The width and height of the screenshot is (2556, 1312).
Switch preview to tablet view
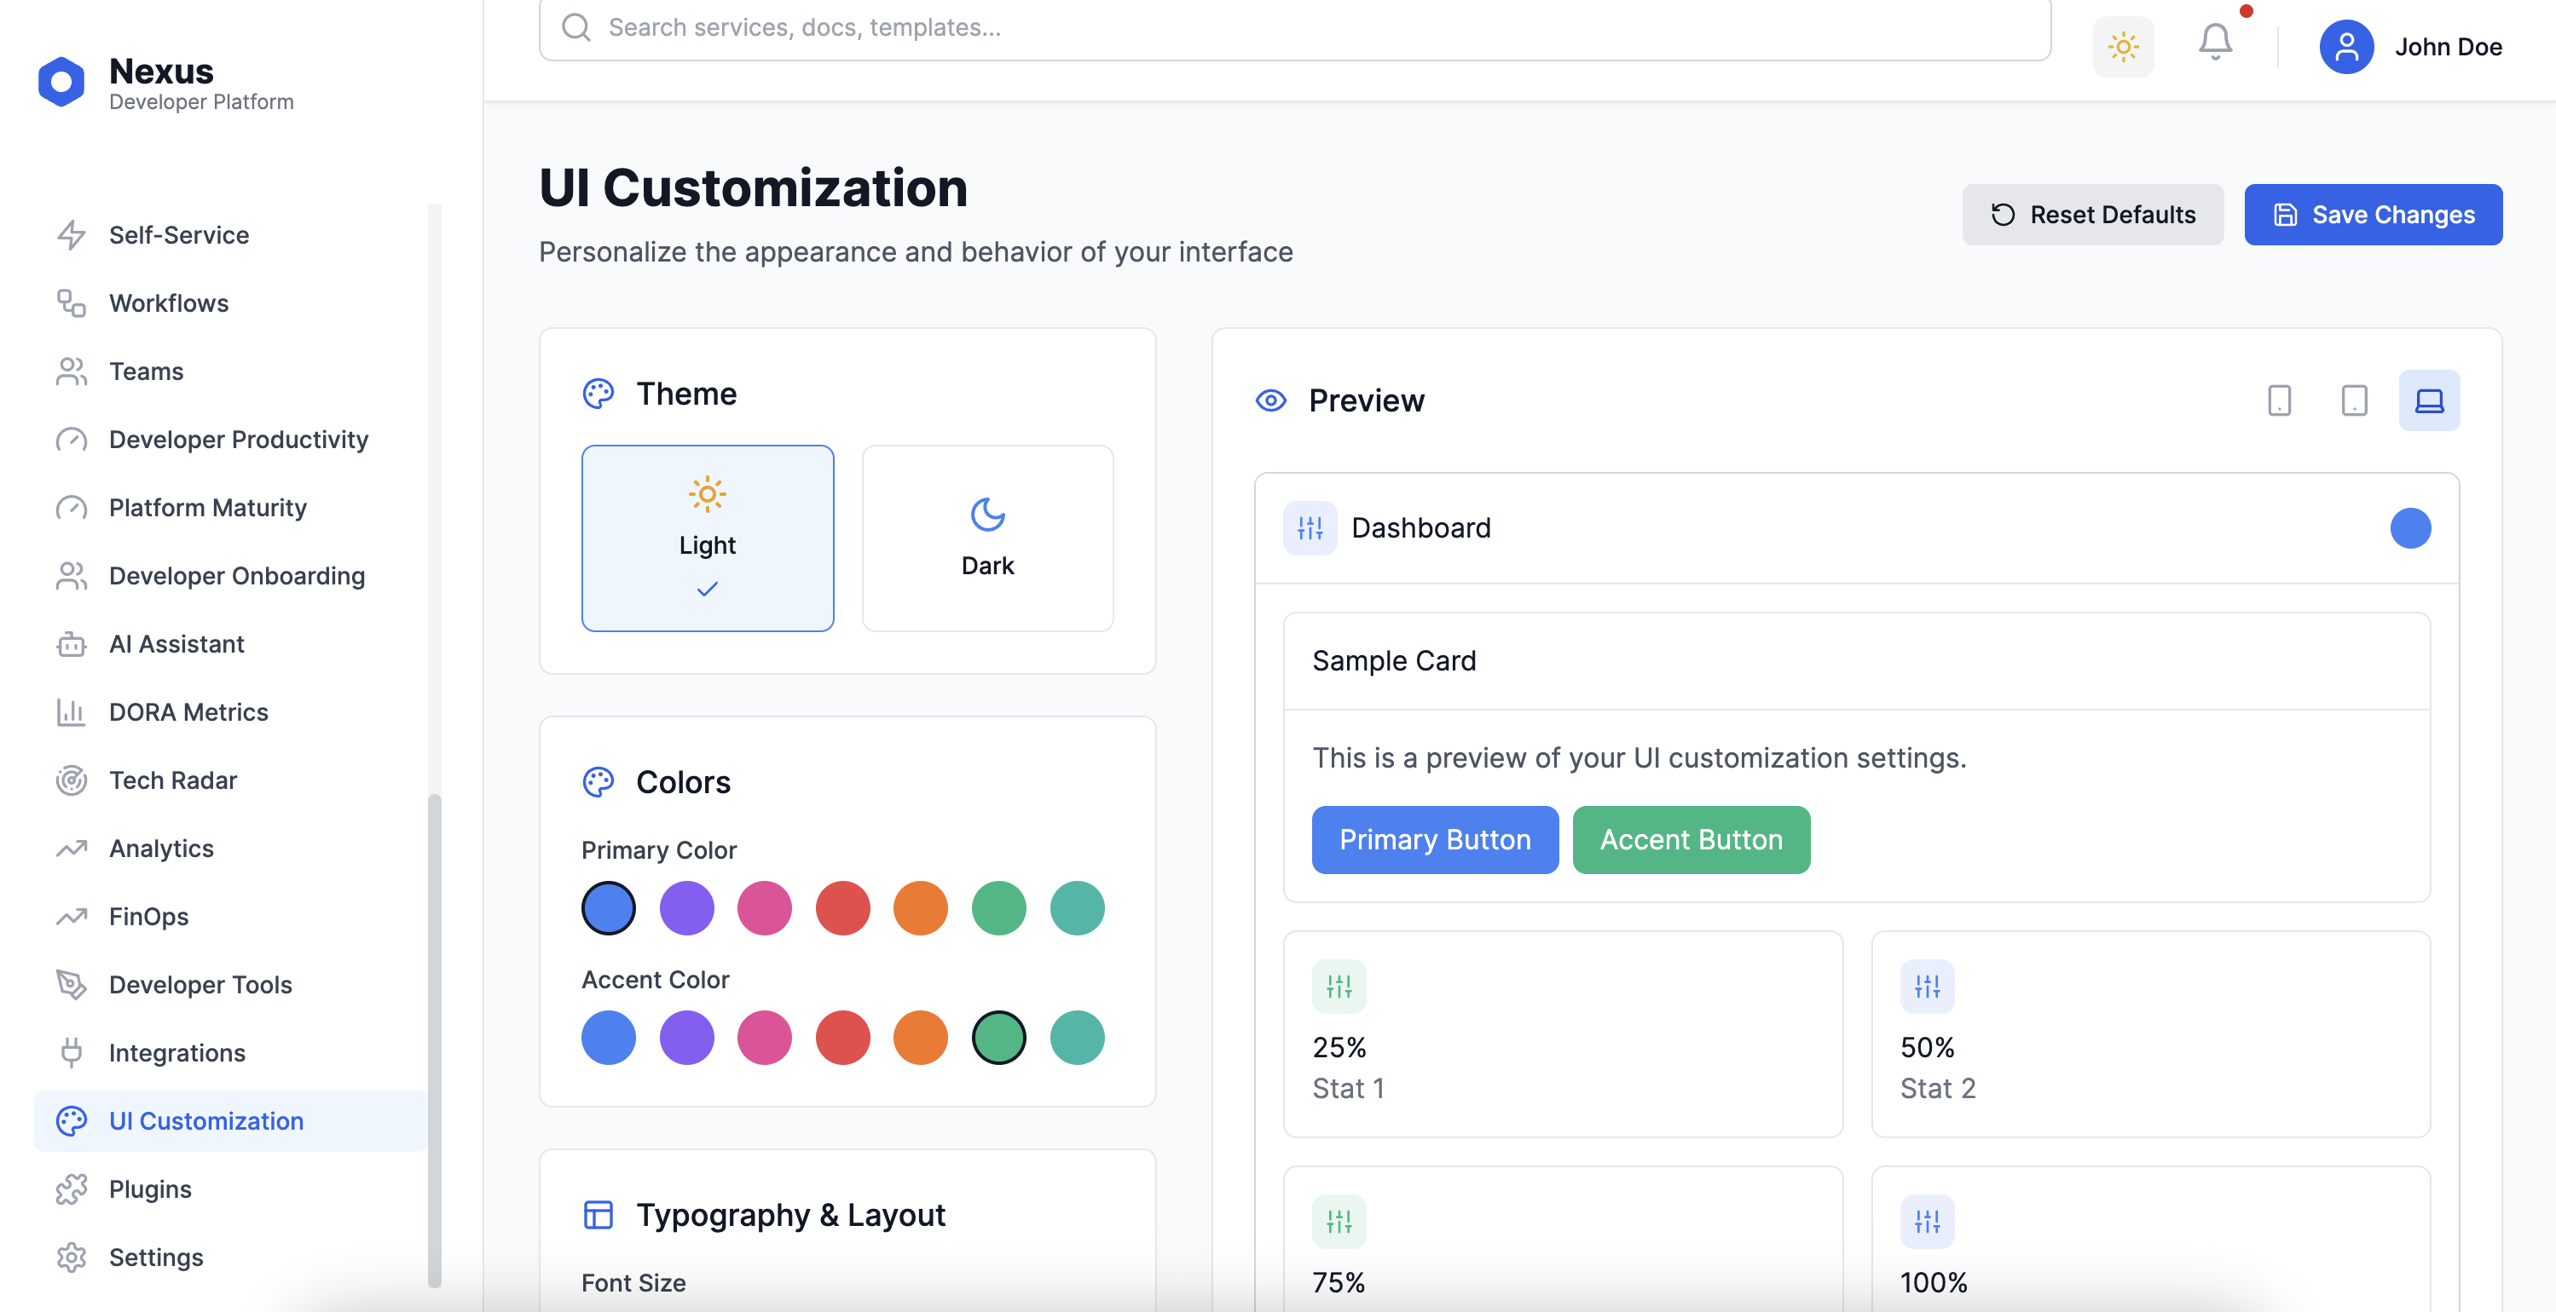2354,400
